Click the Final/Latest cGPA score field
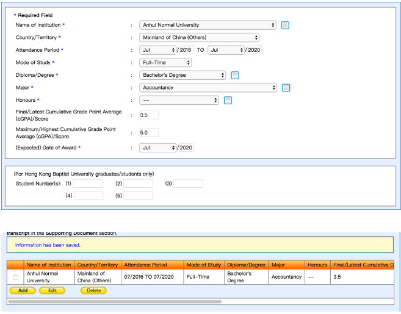 (x=149, y=115)
